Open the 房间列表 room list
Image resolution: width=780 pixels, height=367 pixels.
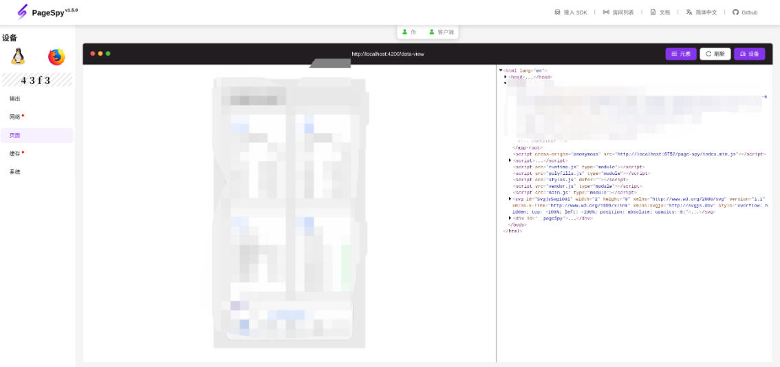pos(618,12)
